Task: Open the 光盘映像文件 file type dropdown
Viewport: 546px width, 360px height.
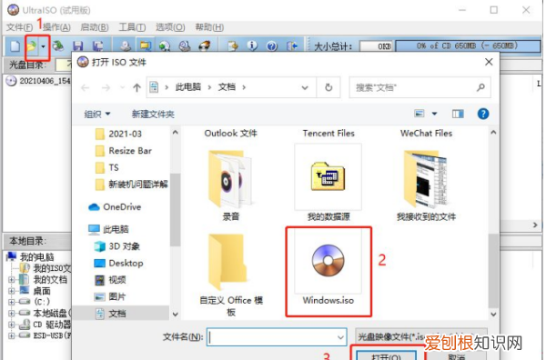Action: [420, 336]
